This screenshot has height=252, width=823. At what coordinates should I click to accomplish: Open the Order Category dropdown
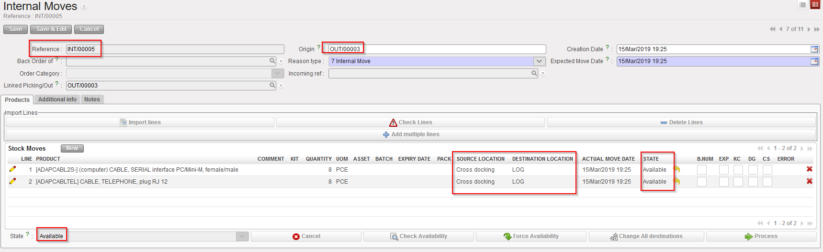click(x=278, y=74)
